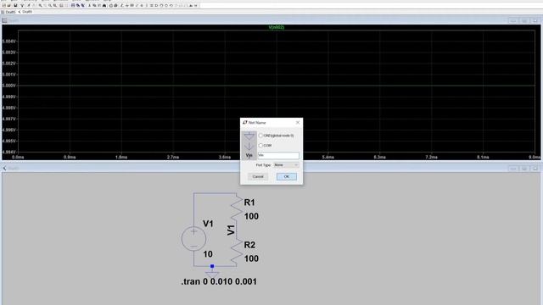Select the Drag hand tool
Screen dimensions: 543x305
click(166, 6)
